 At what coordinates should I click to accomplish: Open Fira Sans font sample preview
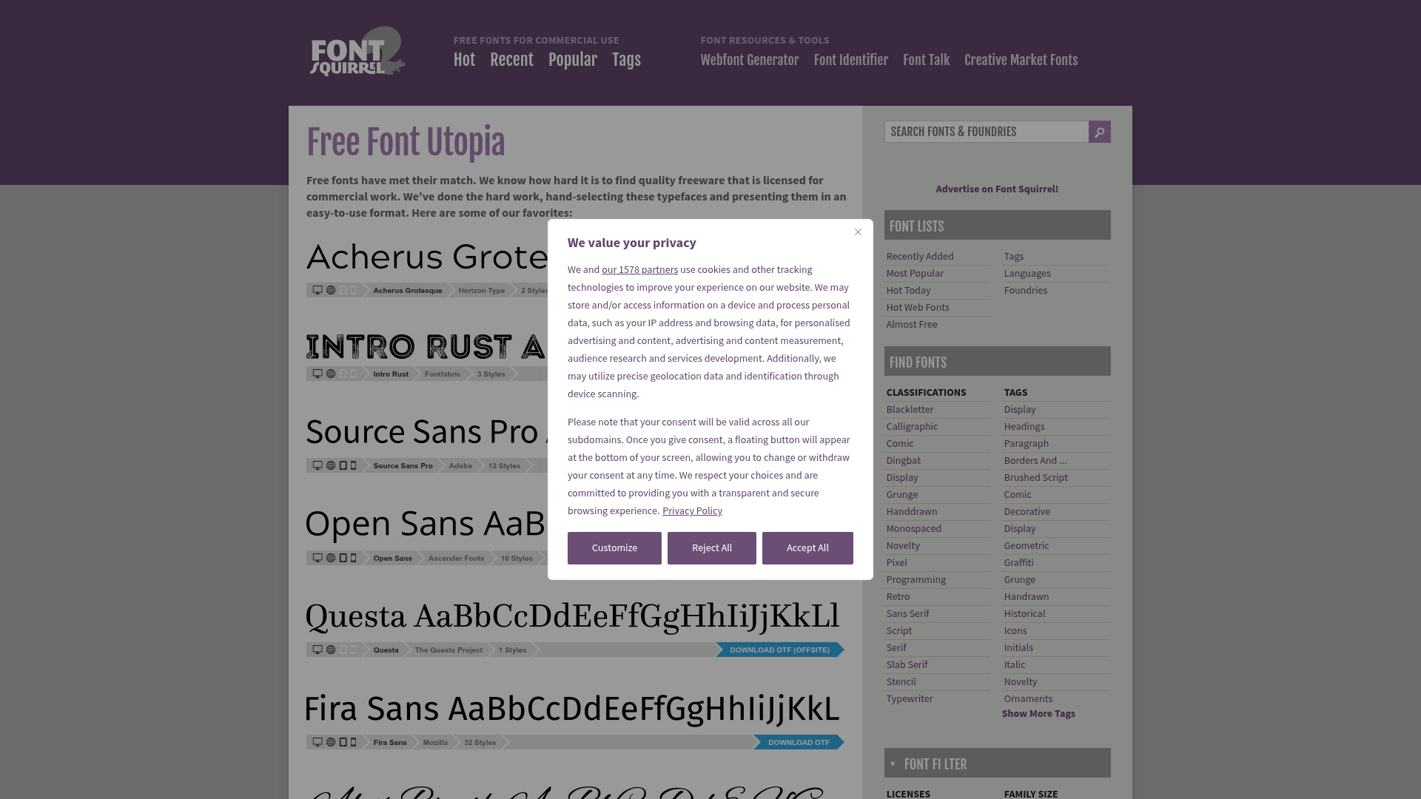[x=572, y=708]
